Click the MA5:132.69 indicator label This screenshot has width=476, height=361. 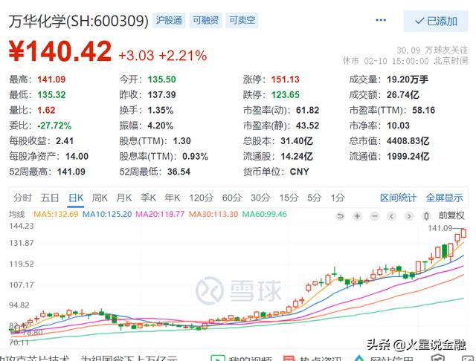[x=56, y=214]
